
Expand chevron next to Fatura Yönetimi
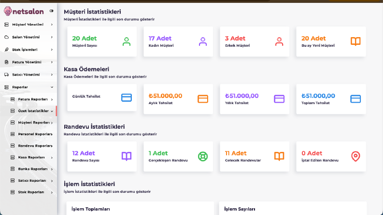pos(52,62)
